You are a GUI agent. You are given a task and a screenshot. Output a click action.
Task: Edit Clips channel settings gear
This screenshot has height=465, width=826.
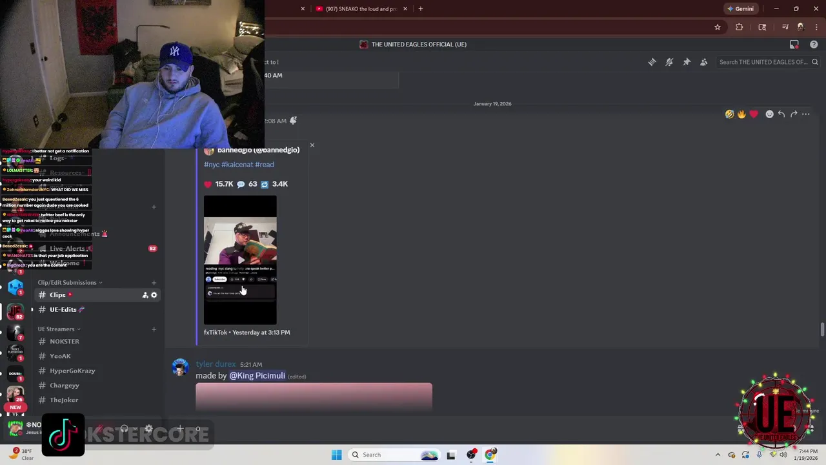[x=154, y=295]
